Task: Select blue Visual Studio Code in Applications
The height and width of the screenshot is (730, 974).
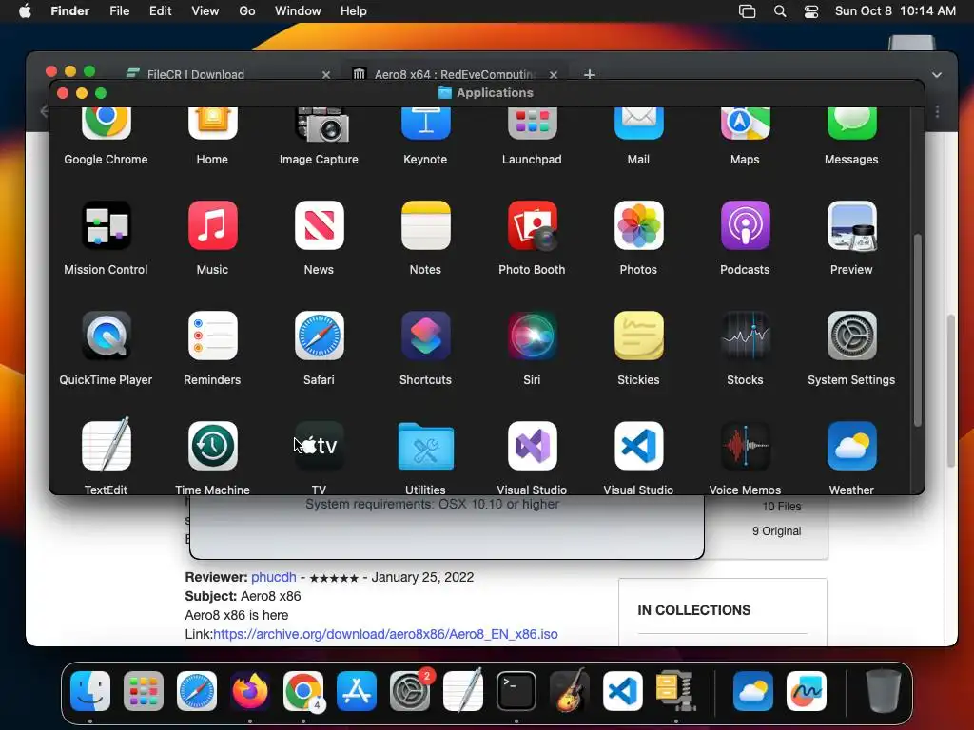Action: 638,446
